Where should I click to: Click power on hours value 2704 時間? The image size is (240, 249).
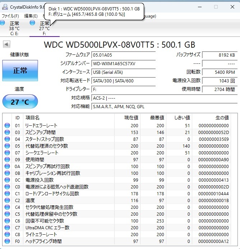tap(220, 90)
